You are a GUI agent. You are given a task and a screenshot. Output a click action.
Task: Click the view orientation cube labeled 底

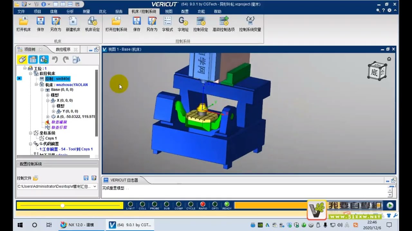[x=377, y=71]
